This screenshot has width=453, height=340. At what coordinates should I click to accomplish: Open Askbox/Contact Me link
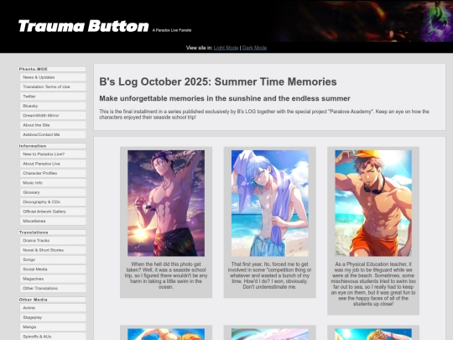point(53,134)
